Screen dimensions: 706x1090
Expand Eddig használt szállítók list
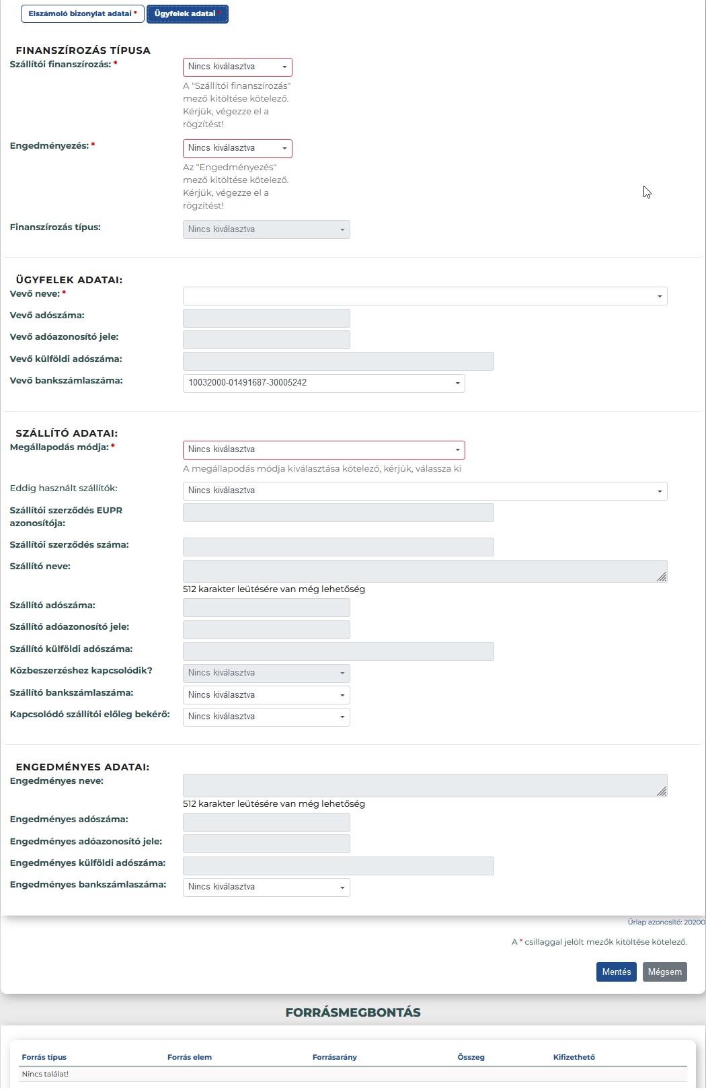[425, 491]
